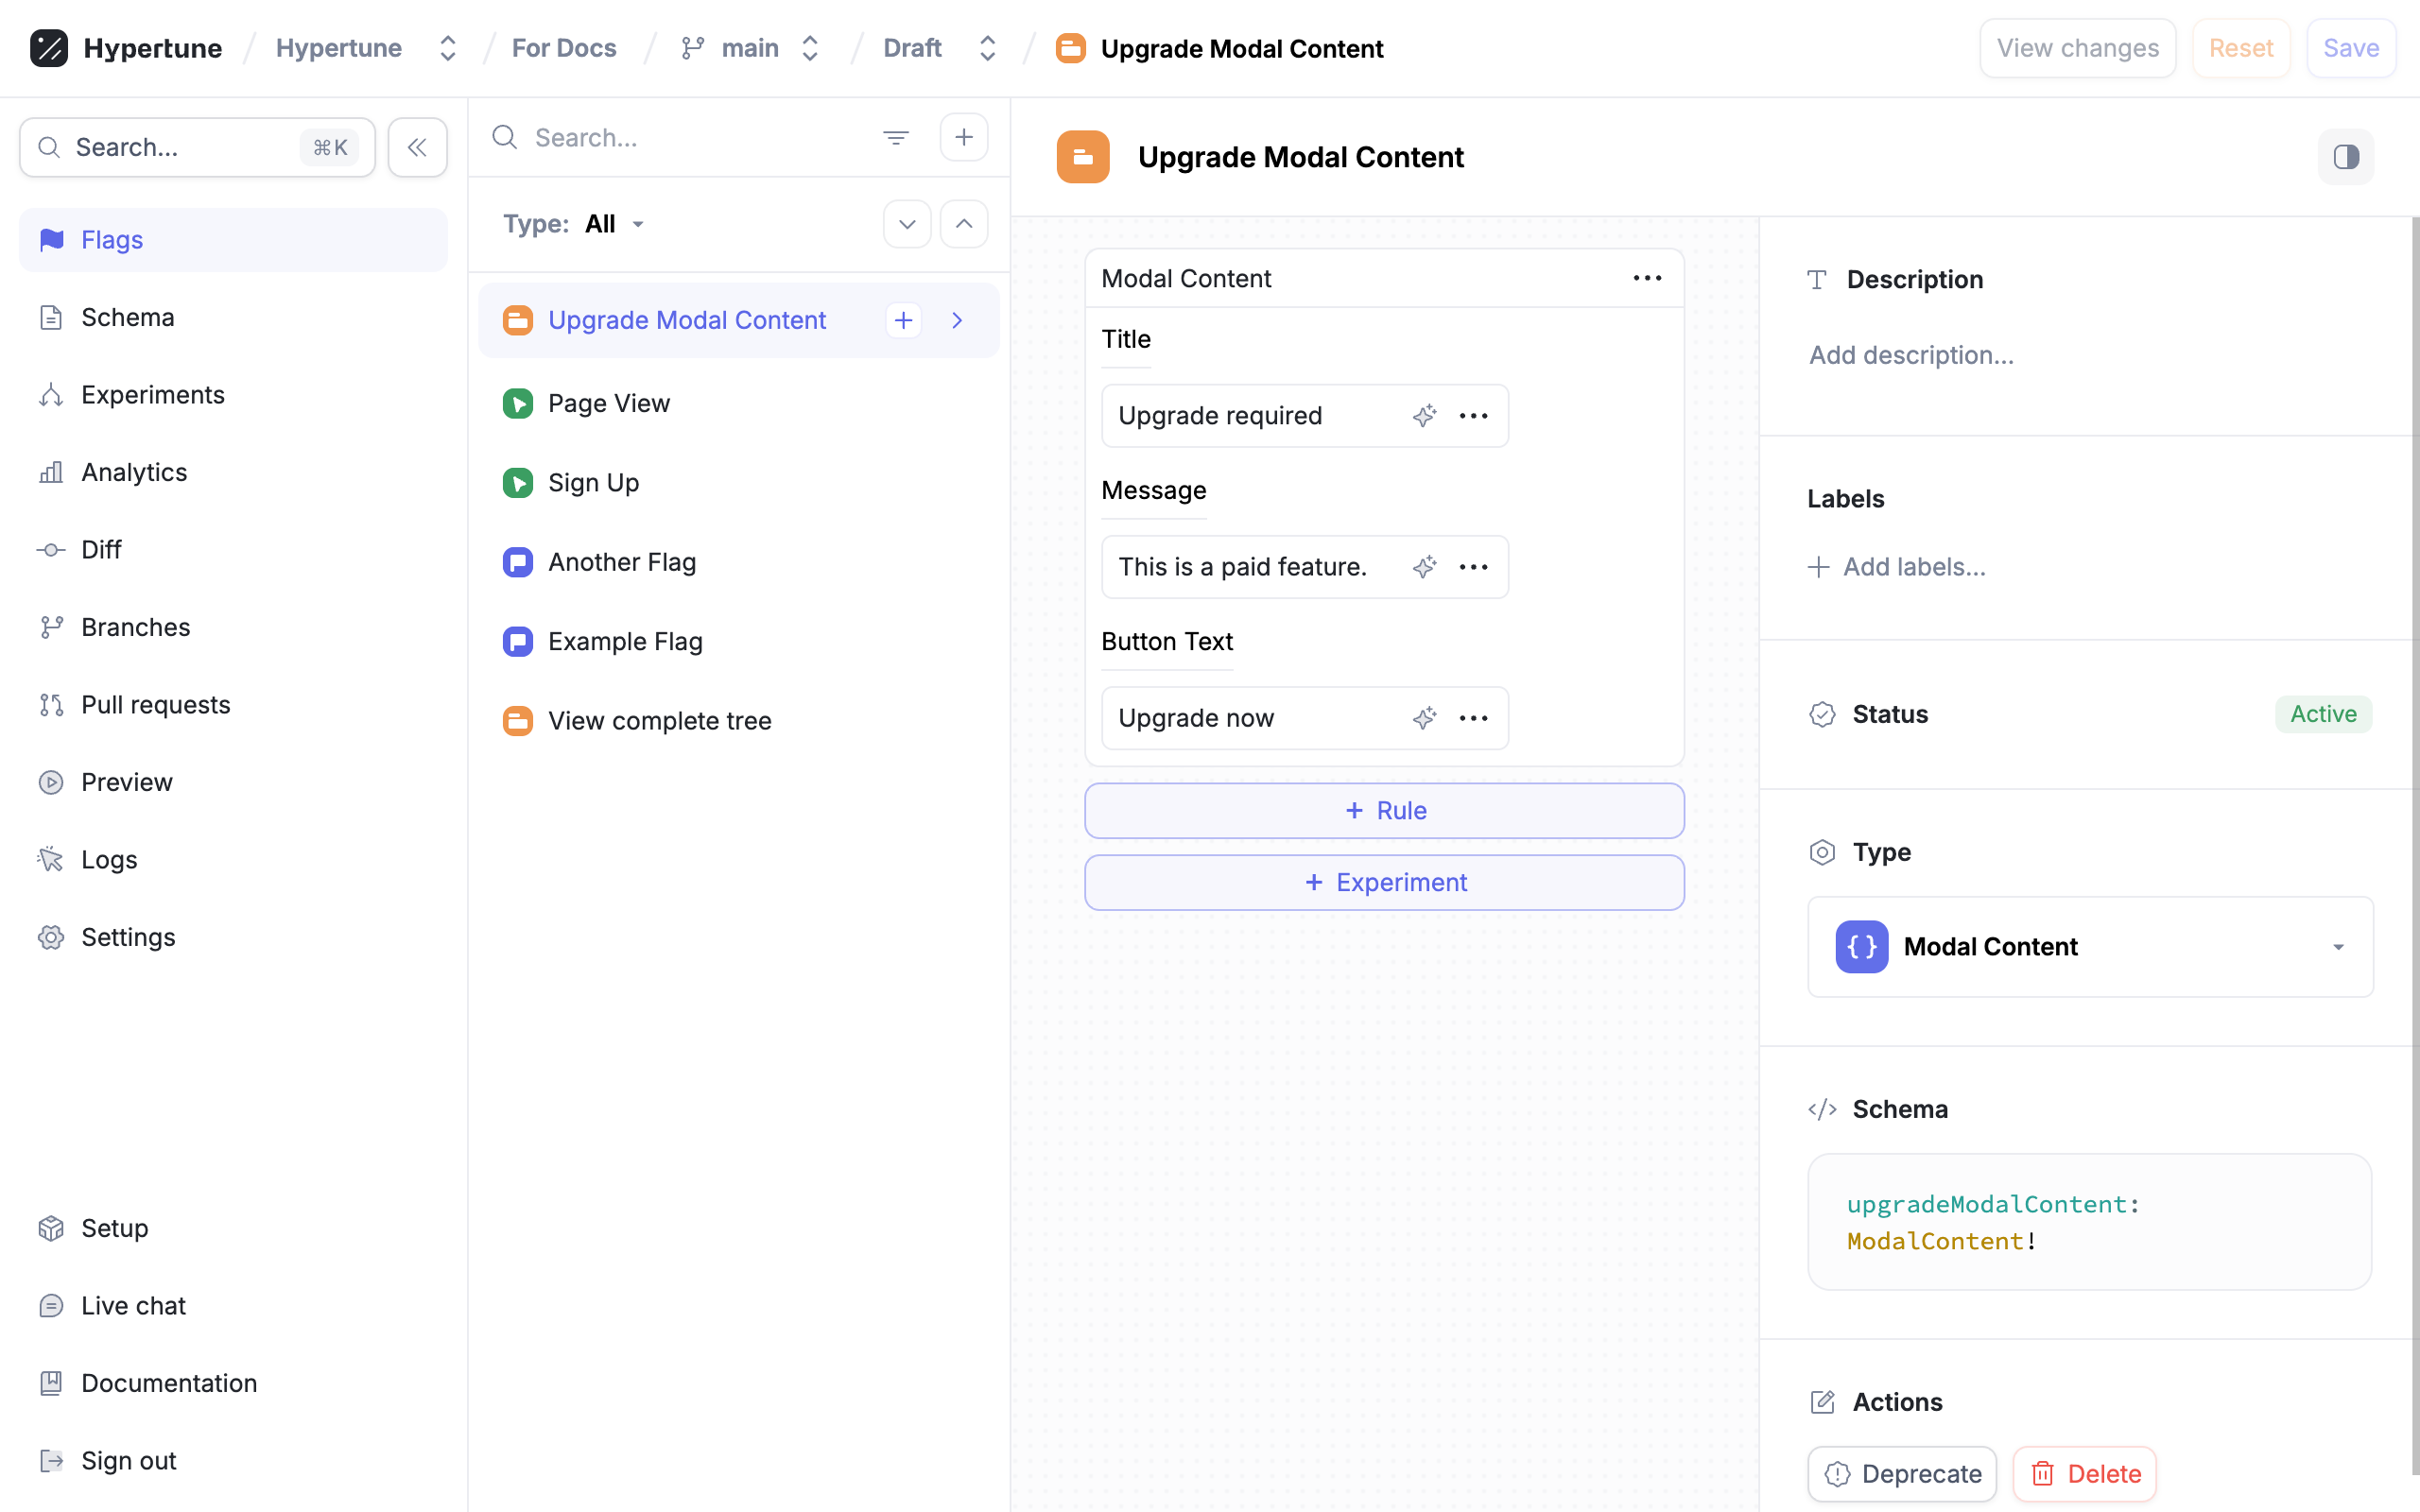Open Experiments in the sidebar
Image resolution: width=2420 pixels, height=1512 pixels.
click(x=152, y=395)
